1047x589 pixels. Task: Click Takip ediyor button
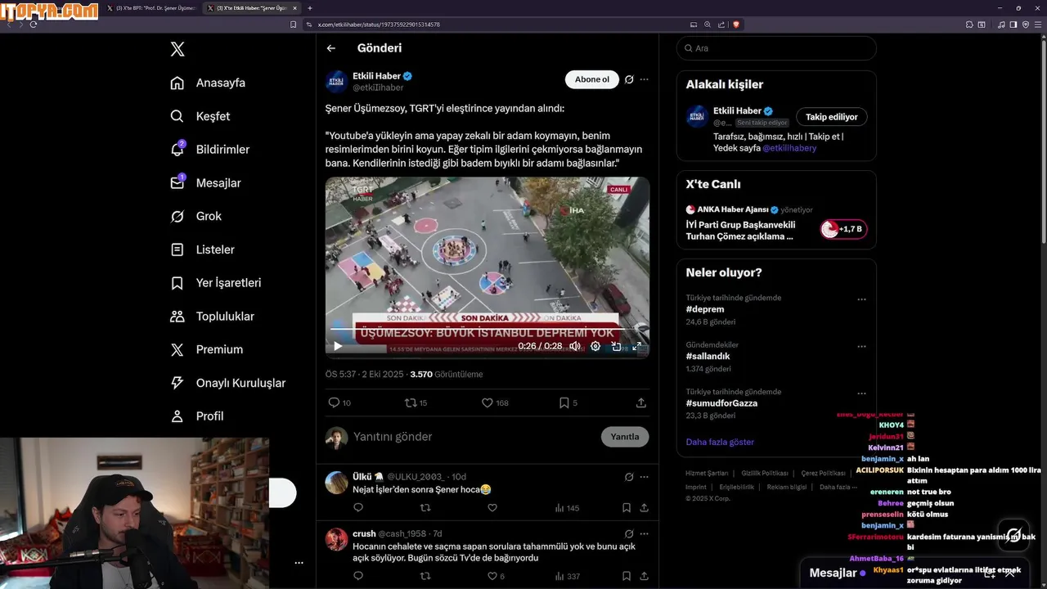point(831,117)
